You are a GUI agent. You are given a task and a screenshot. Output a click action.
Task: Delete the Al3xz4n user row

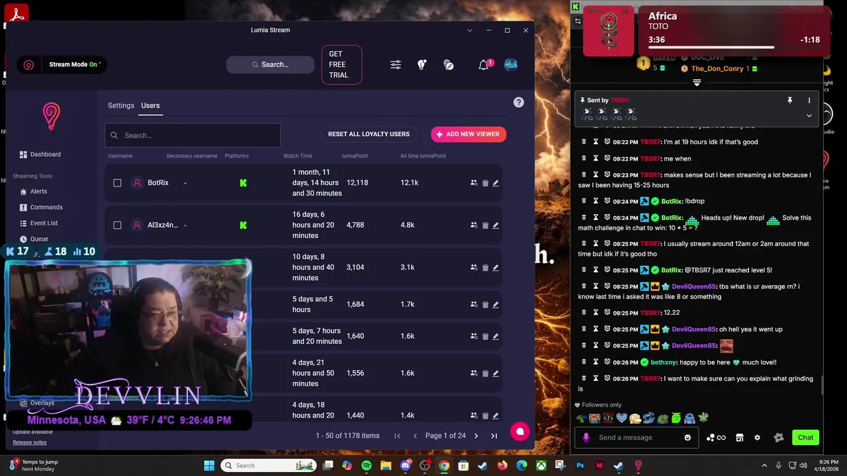[x=485, y=225]
